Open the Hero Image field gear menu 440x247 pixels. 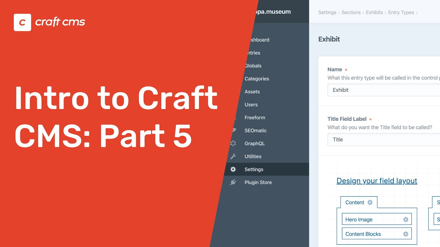pos(406,220)
